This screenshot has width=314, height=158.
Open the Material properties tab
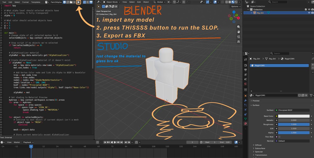[245, 123]
